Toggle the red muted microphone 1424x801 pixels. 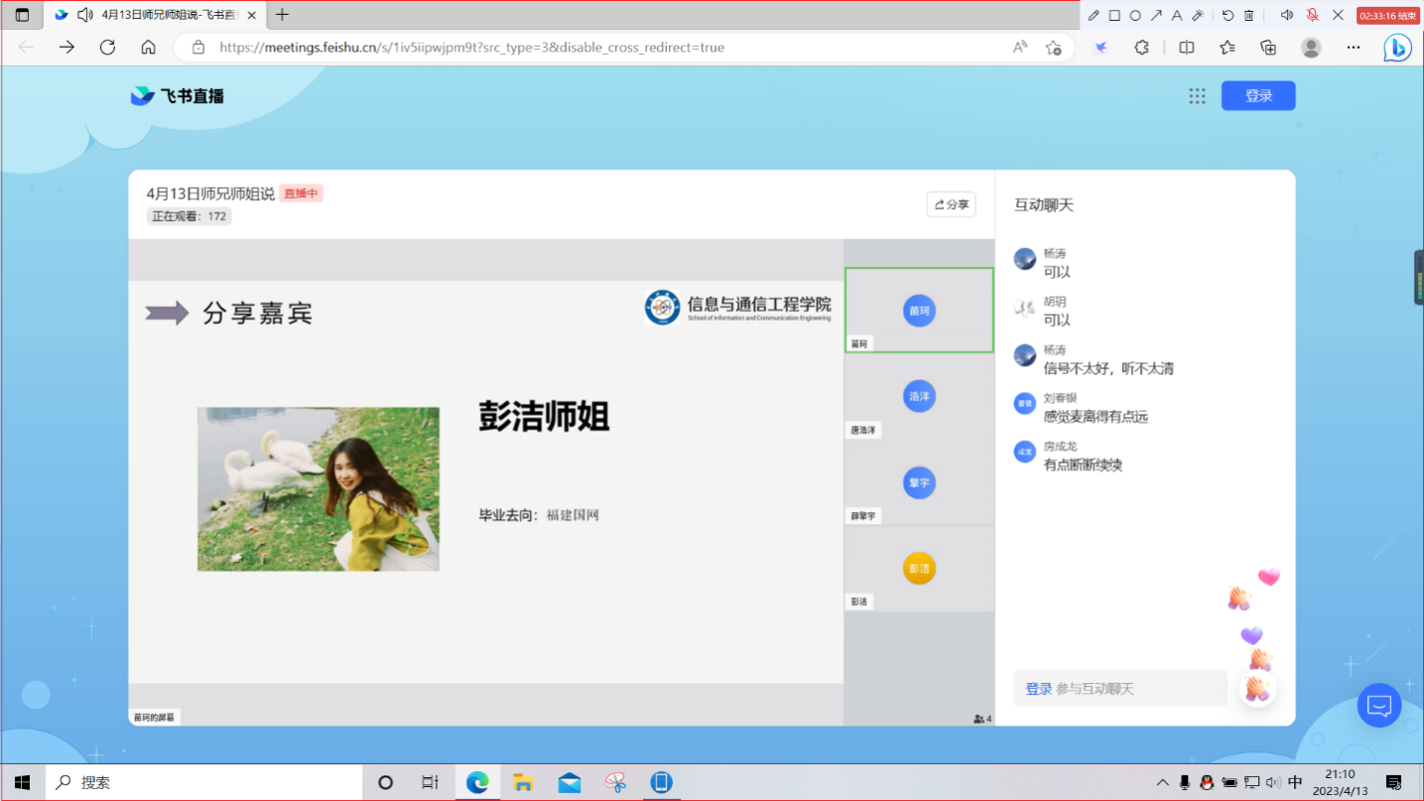coord(1313,15)
